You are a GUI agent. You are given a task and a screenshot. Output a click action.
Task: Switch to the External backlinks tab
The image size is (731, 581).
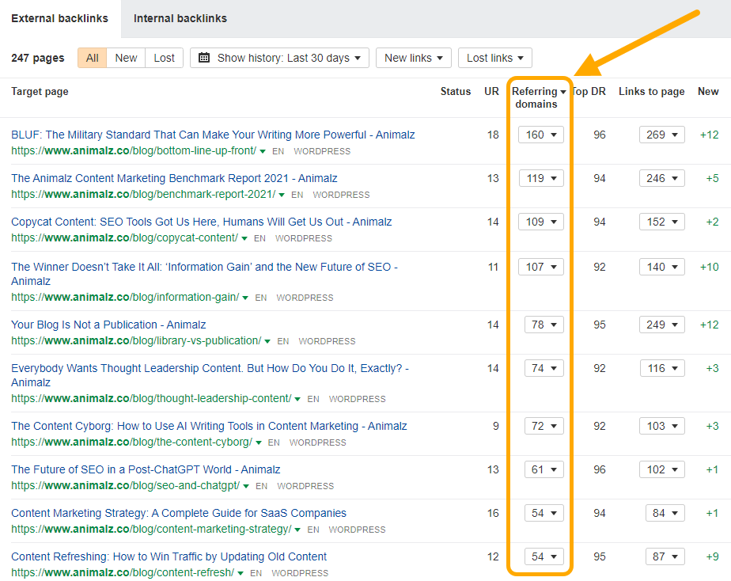coord(59,18)
